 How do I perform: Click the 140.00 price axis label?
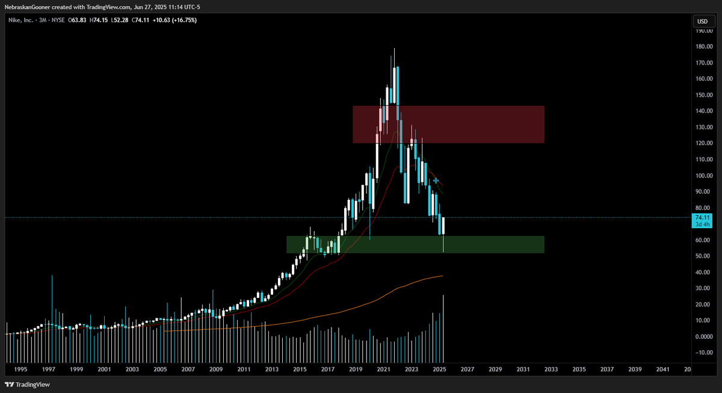point(703,111)
